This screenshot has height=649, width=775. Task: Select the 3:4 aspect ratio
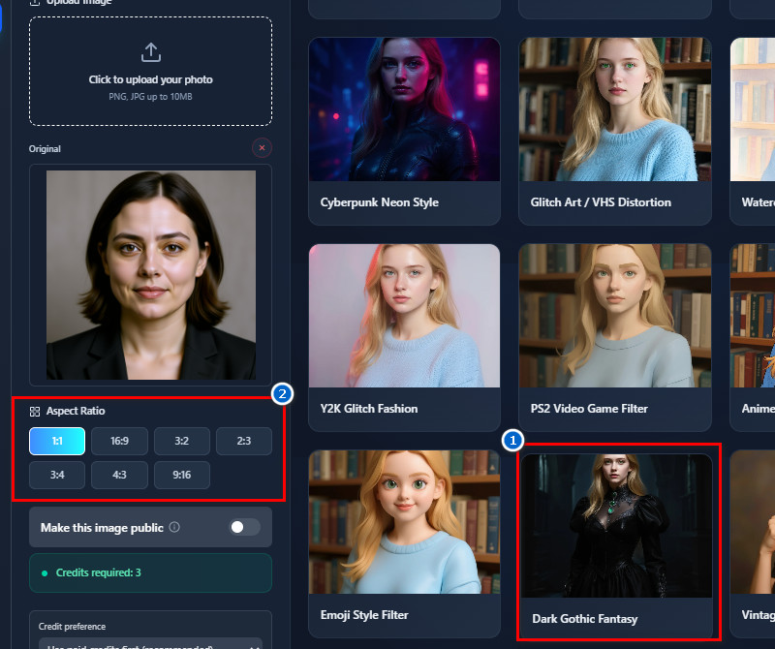point(57,475)
